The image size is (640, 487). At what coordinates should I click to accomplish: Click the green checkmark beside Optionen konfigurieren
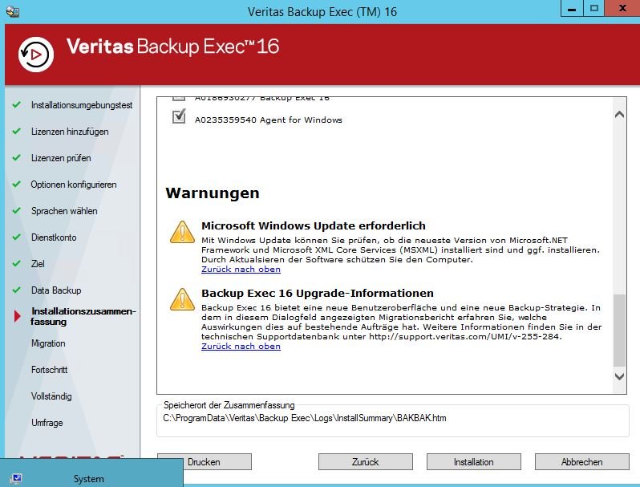pos(16,184)
